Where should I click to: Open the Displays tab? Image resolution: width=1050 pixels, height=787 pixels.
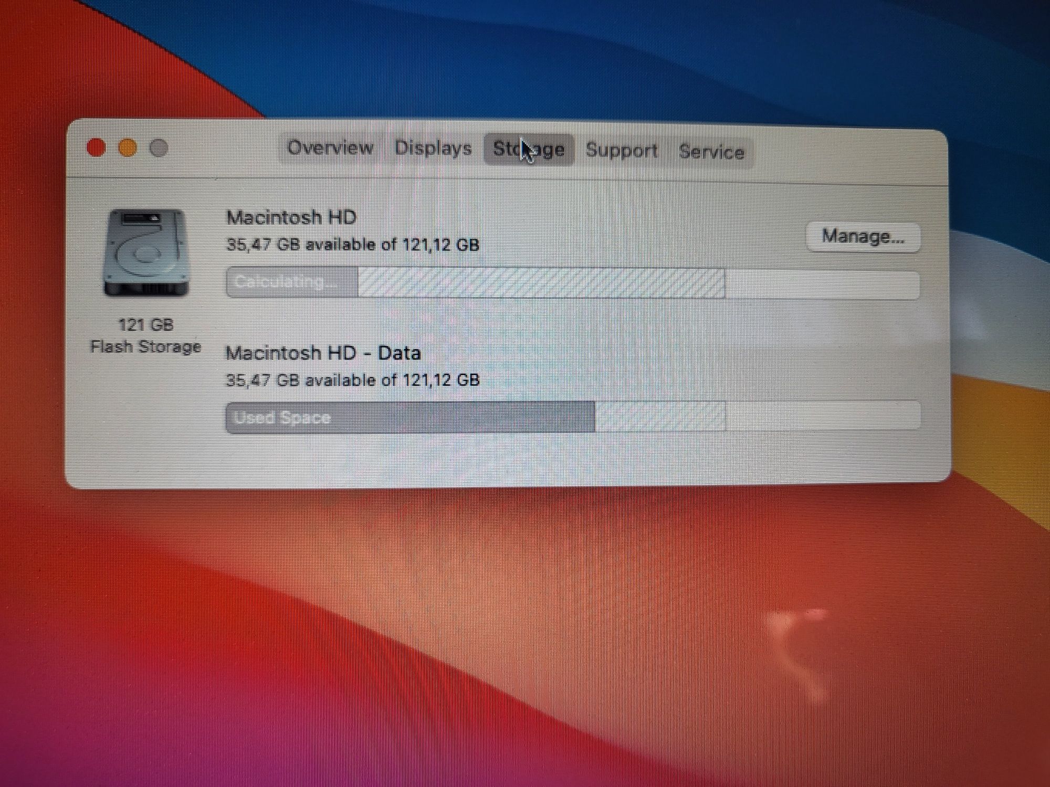[433, 148]
